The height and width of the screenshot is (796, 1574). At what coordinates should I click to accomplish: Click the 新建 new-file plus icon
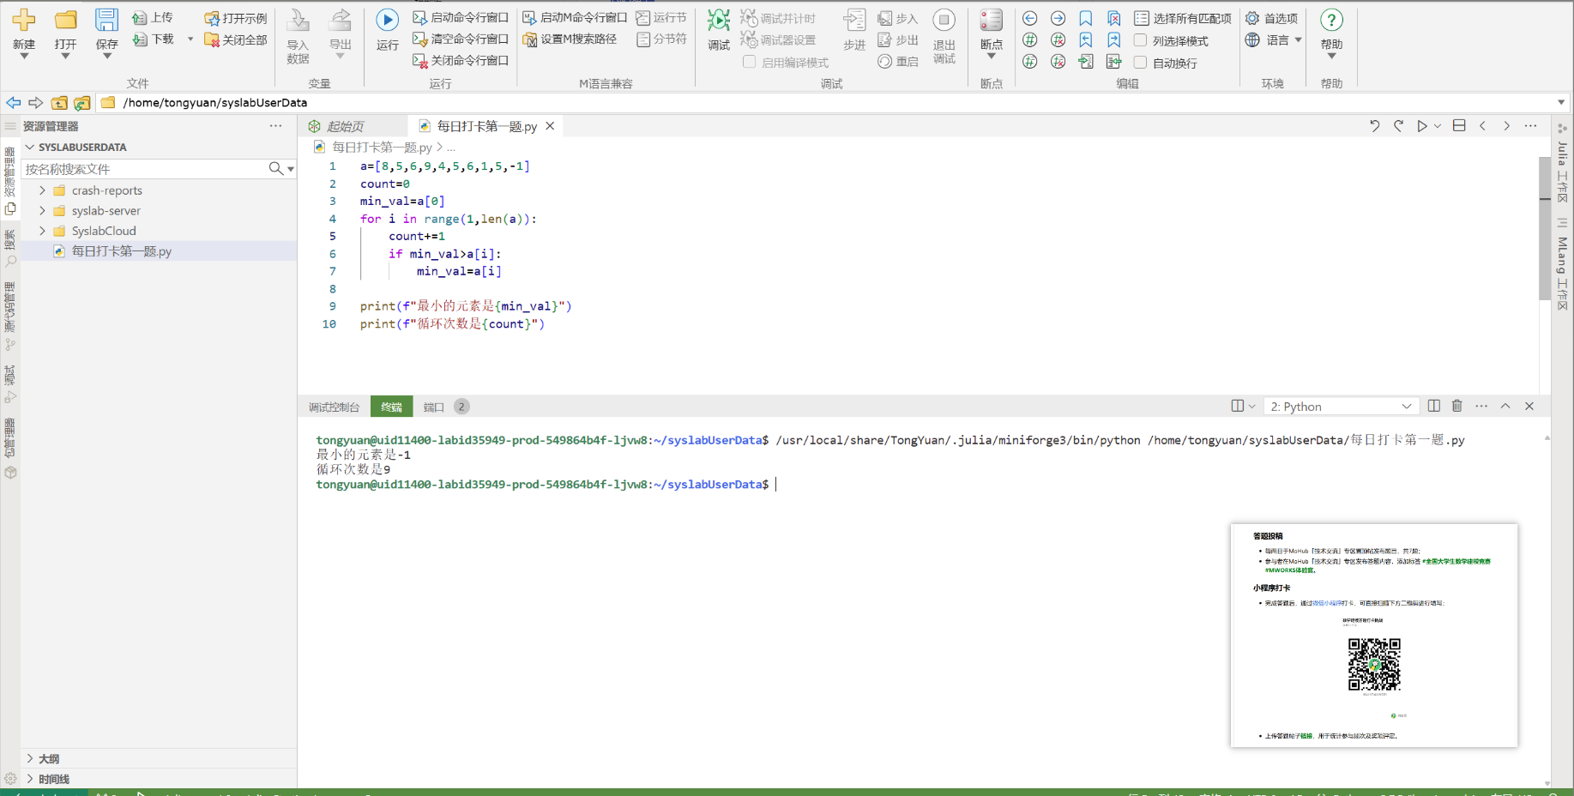click(24, 20)
